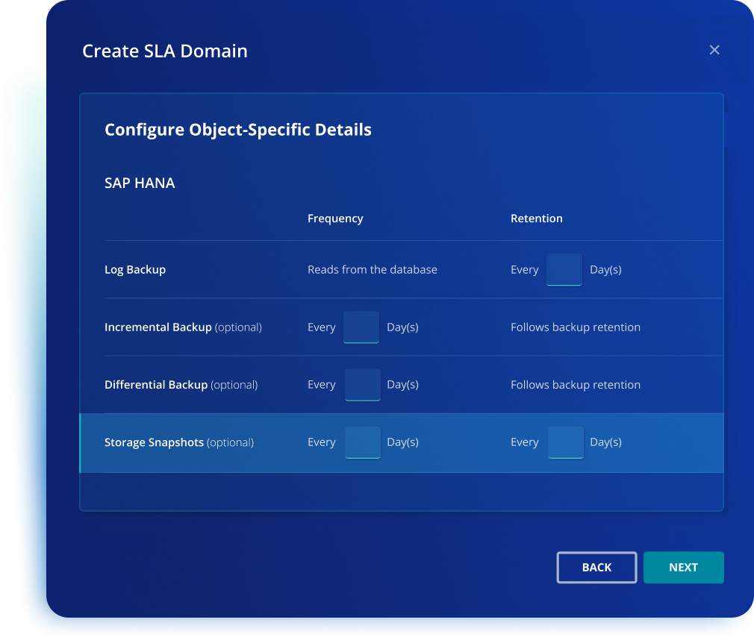Click the "Reads from the database" text
This screenshot has height=640, width=754.
point(372,269)
